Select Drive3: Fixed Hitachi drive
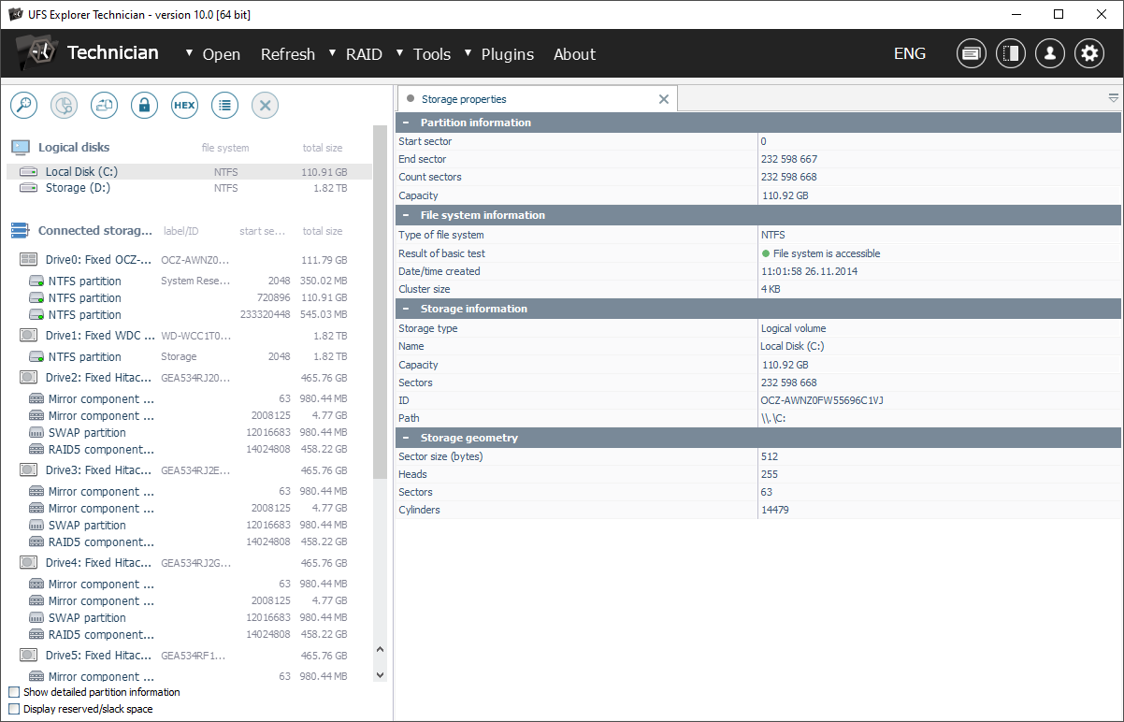Screen dimensions: 1124x722 coord(189,469)
